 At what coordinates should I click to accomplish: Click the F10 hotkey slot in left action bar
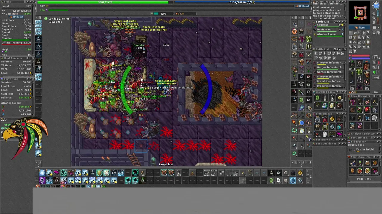click(x=38, y=70)
